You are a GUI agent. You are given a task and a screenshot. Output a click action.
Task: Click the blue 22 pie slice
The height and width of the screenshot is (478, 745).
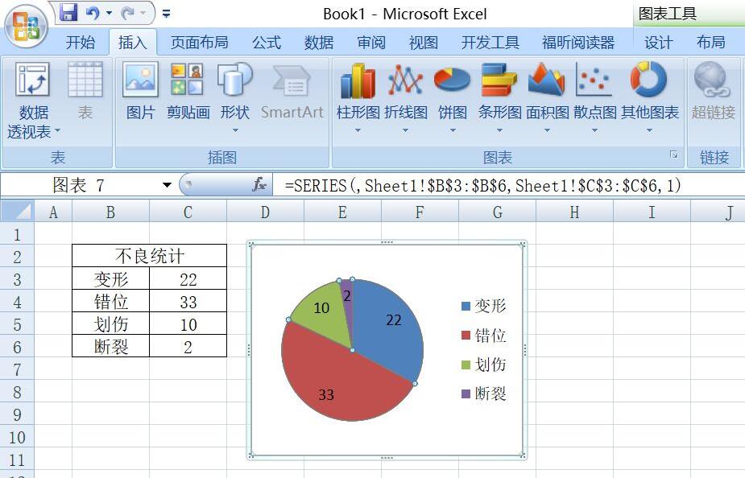(387, 328)
